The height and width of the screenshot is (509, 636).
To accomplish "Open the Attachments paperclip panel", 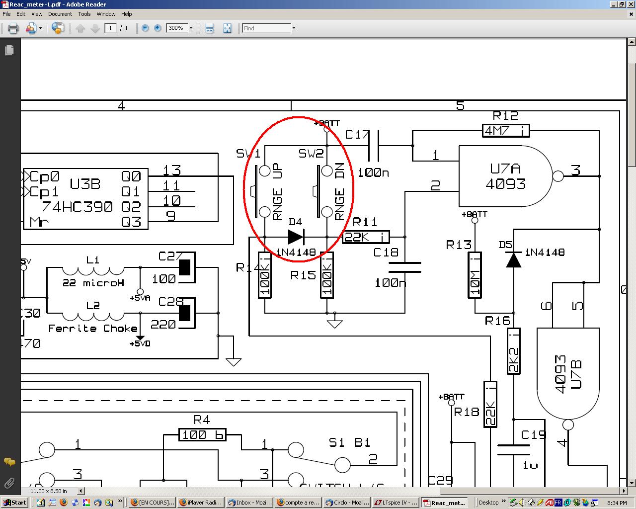I will tap(9, 483).
